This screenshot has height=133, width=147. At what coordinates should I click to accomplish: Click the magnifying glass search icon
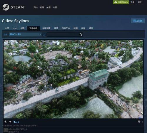coord(81,35)
